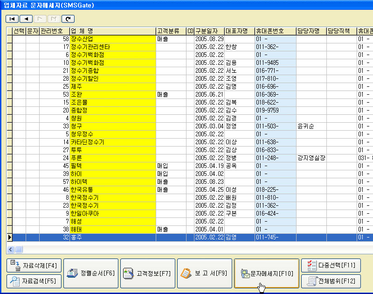Screen dimensions: 373x294
Task: Select the 종합정 company cell
Action: [x=113, y=111]
